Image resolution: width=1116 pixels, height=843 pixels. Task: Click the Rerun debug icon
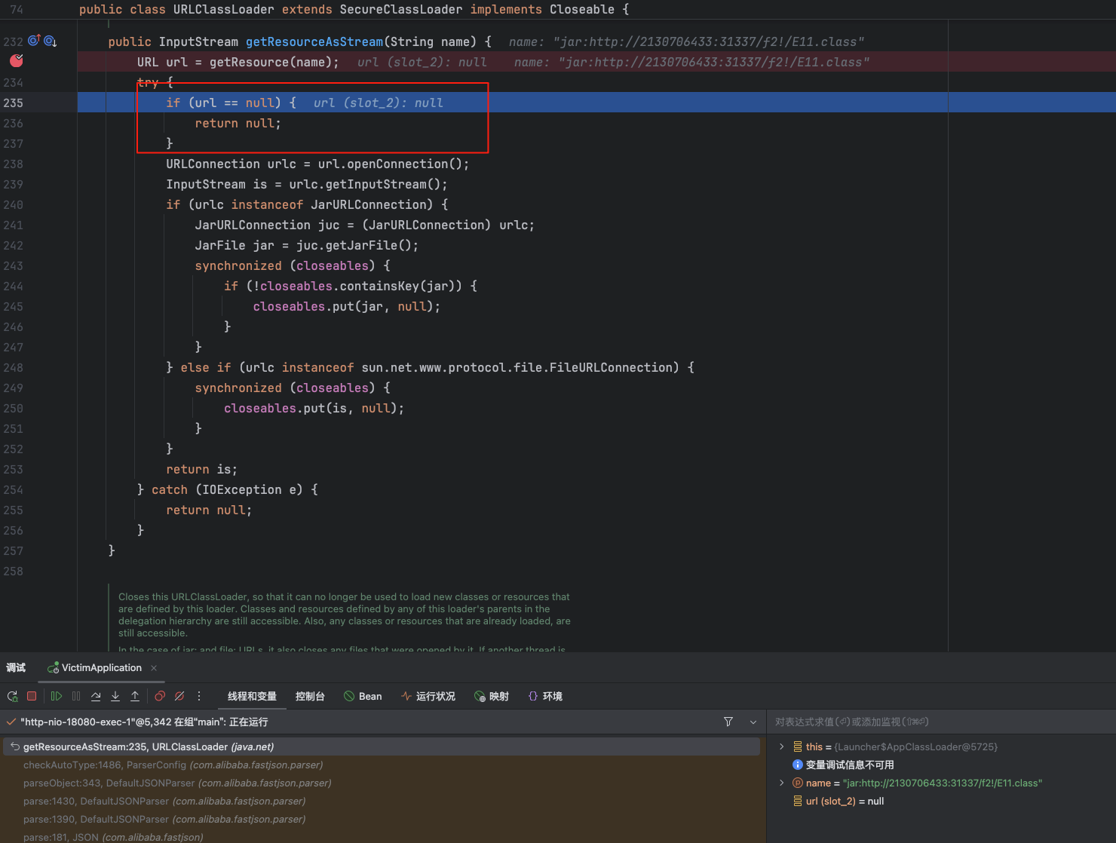point(13,696)
